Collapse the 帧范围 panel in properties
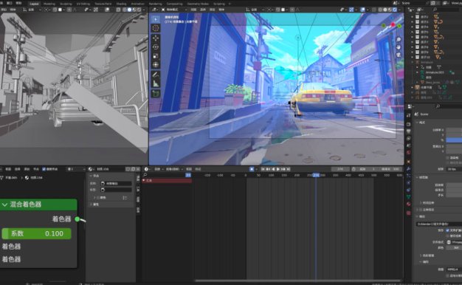 click(417, 177)
